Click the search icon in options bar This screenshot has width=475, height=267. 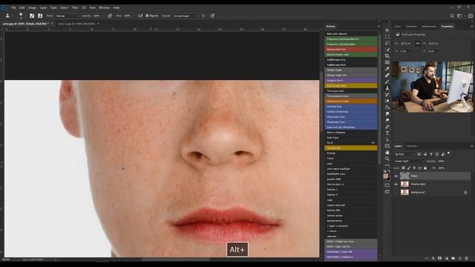(x=452, y=16)
